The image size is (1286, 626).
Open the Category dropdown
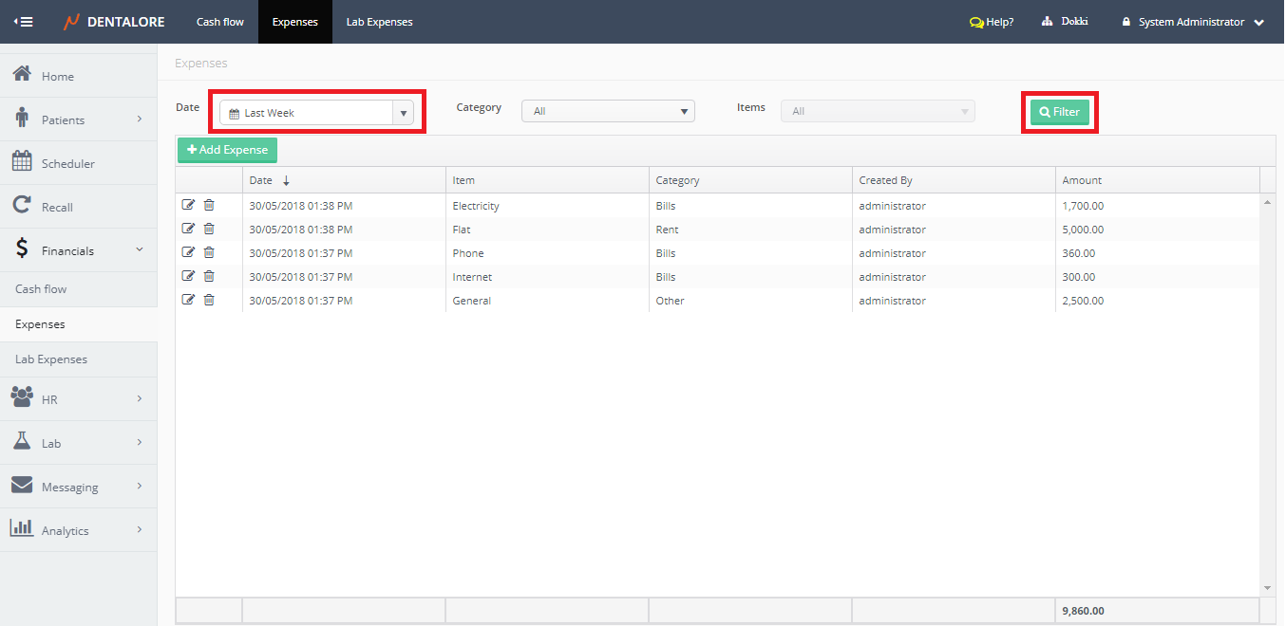click(608, 111)
